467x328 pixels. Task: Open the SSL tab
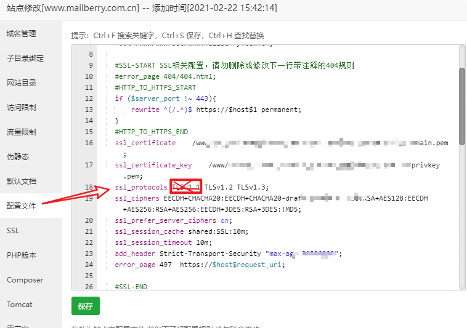pyautogui.click(x=13, y=231)
